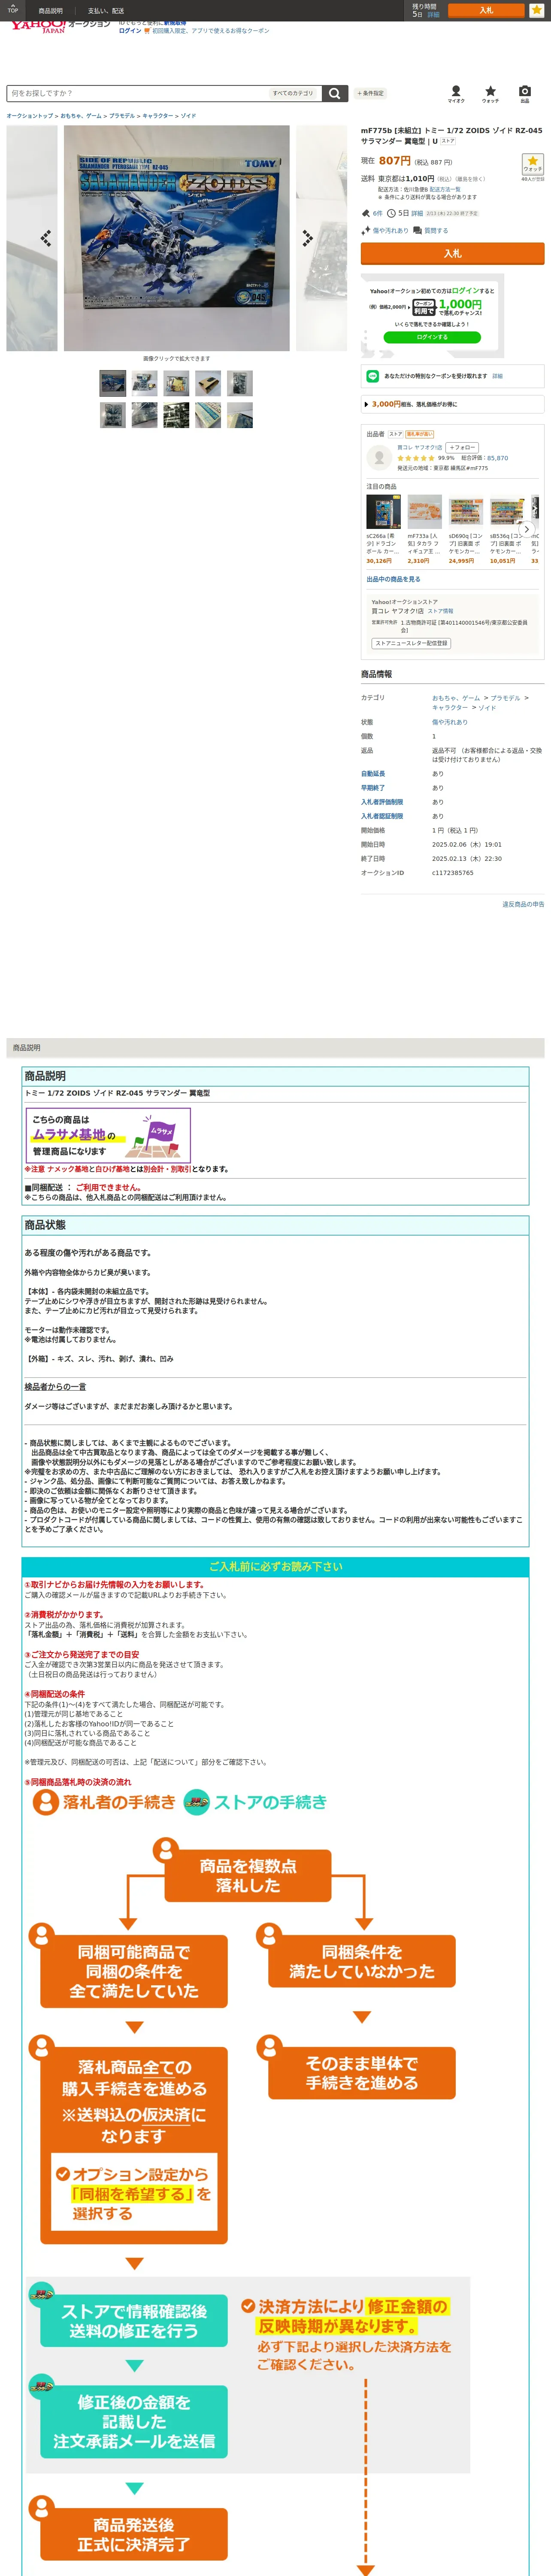Click the search magnifier button
The width and height of the screenshot is (551, 2576).
335,93
